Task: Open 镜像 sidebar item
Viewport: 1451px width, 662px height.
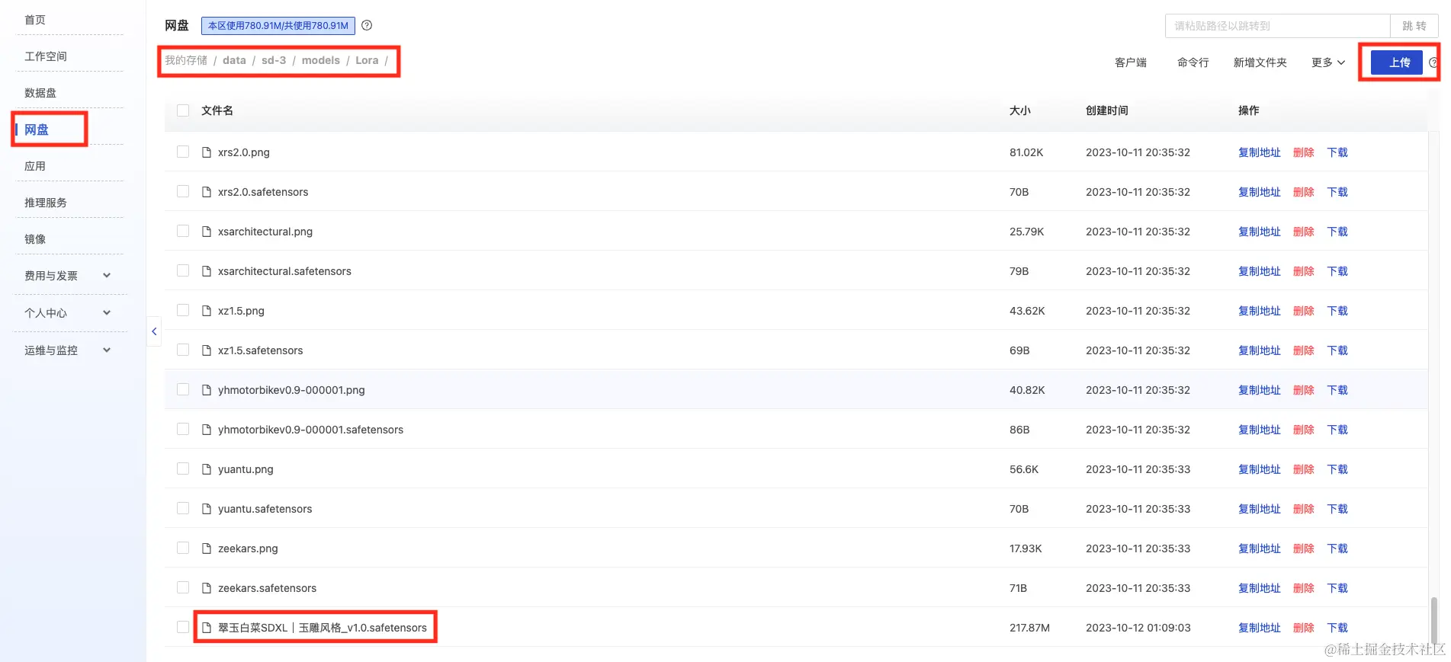Action: click(x=35, y=239)
